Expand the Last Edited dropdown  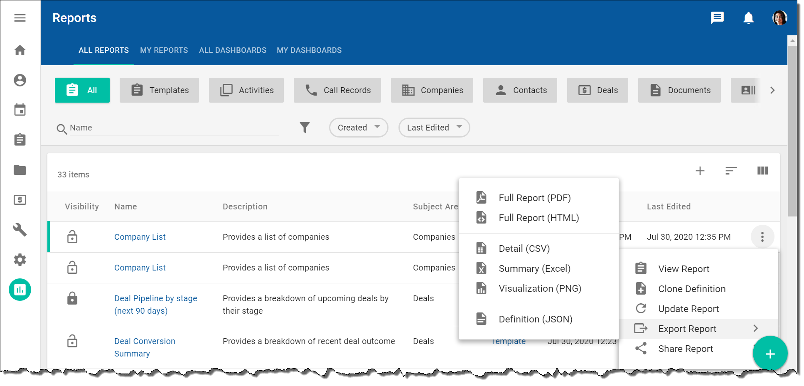tap(434, 128)
